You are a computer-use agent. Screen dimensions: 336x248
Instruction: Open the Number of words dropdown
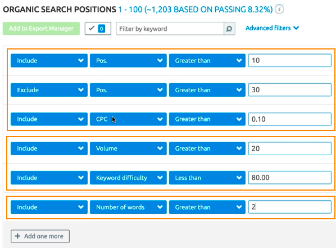[128, 207]
